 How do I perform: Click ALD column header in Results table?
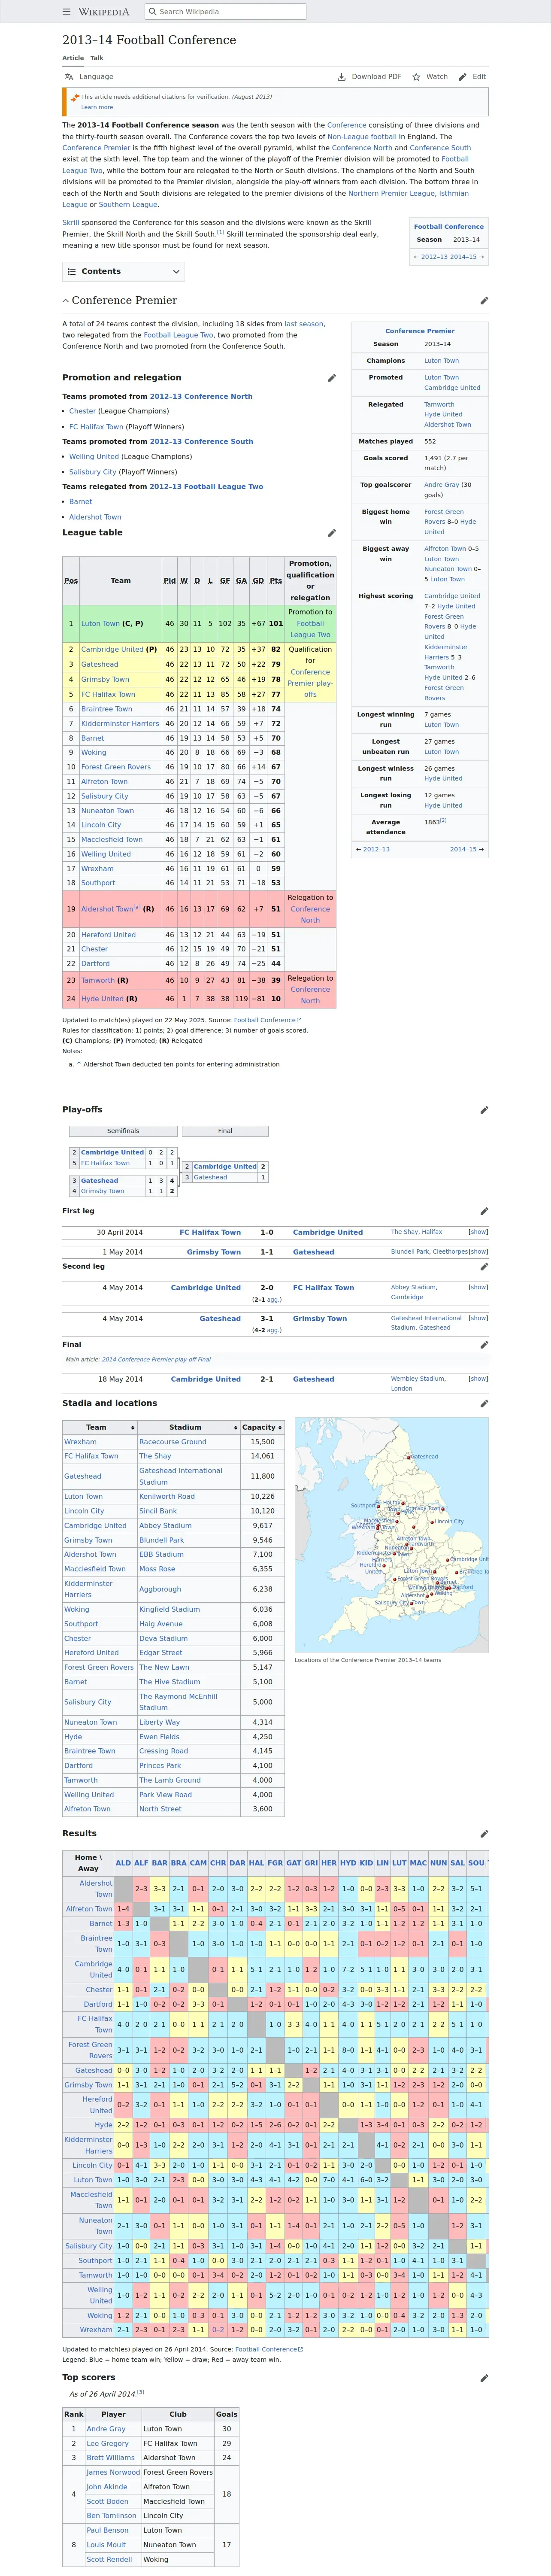pos(123,1863)
